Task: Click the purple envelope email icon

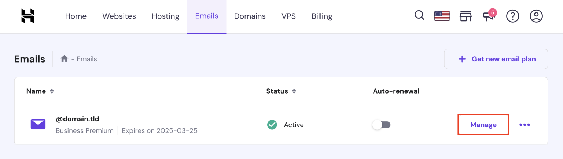Action: 38,125
